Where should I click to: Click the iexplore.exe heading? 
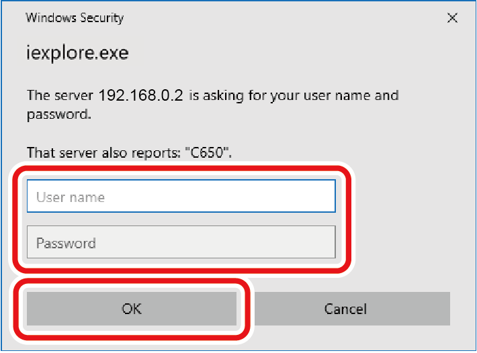pos(77,52)
